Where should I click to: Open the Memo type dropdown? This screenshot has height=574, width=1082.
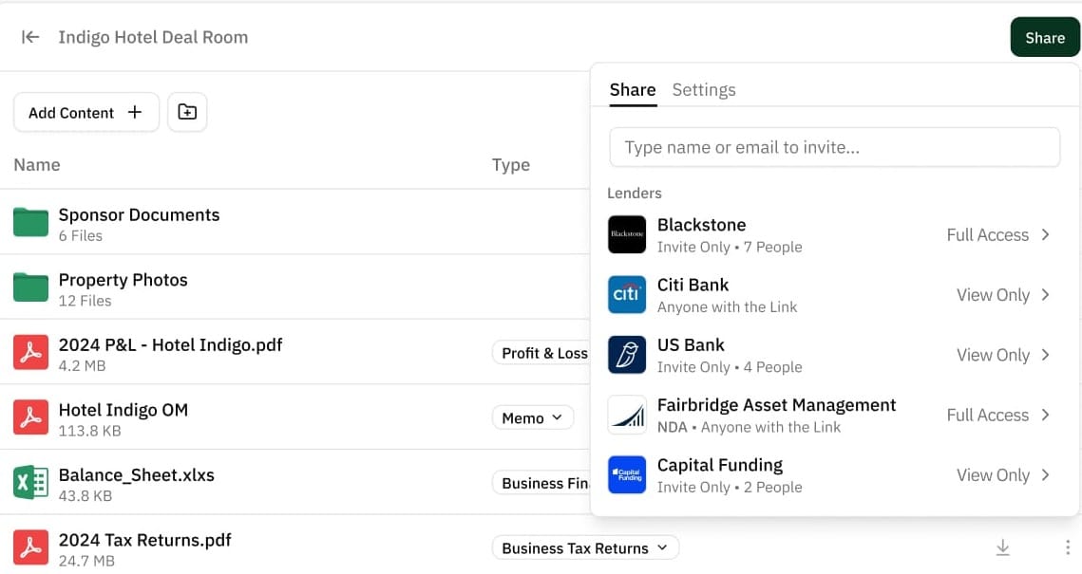[532, 417]
